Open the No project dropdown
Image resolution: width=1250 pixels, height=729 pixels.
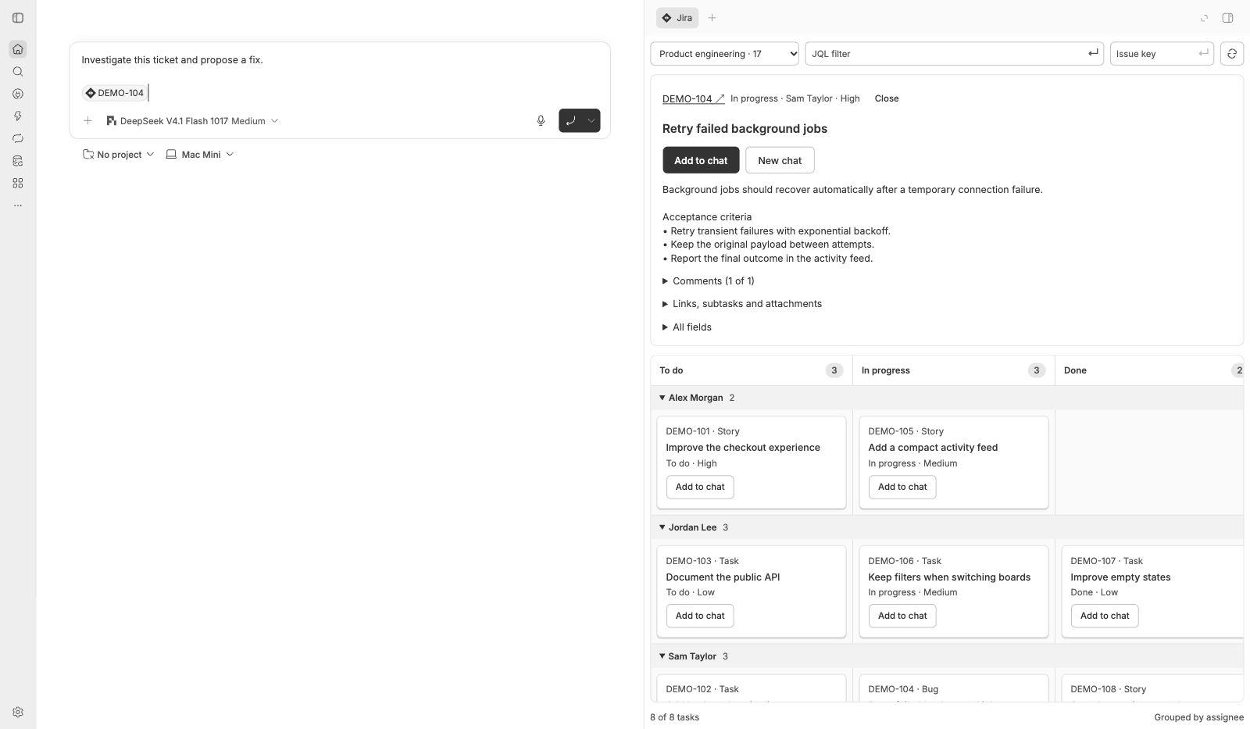[x=118, y=155]
